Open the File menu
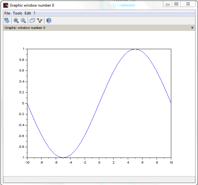Viewport: 198px width, 185px height. tap(7, 13)
